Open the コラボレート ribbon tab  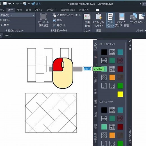click(52, 10)
